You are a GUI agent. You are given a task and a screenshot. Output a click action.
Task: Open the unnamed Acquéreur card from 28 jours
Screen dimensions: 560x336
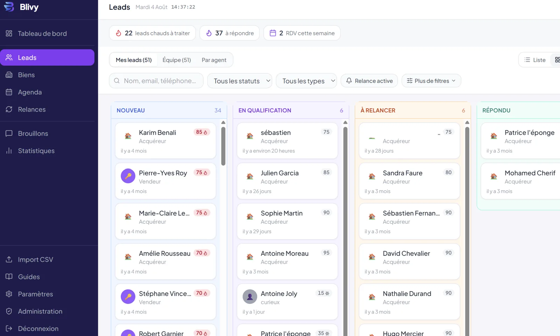[409, 141]
